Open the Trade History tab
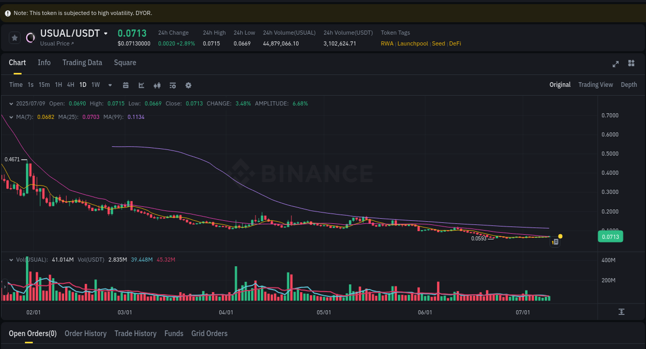Screen dimensions: 646x349 click(135, 333)
